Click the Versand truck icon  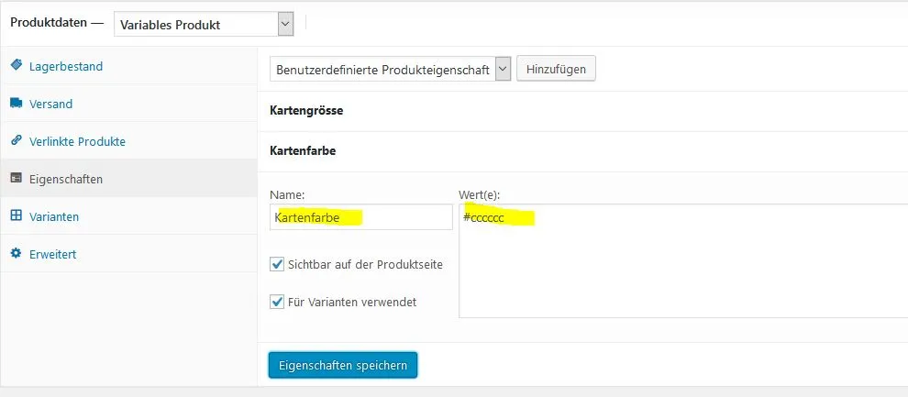17,104
